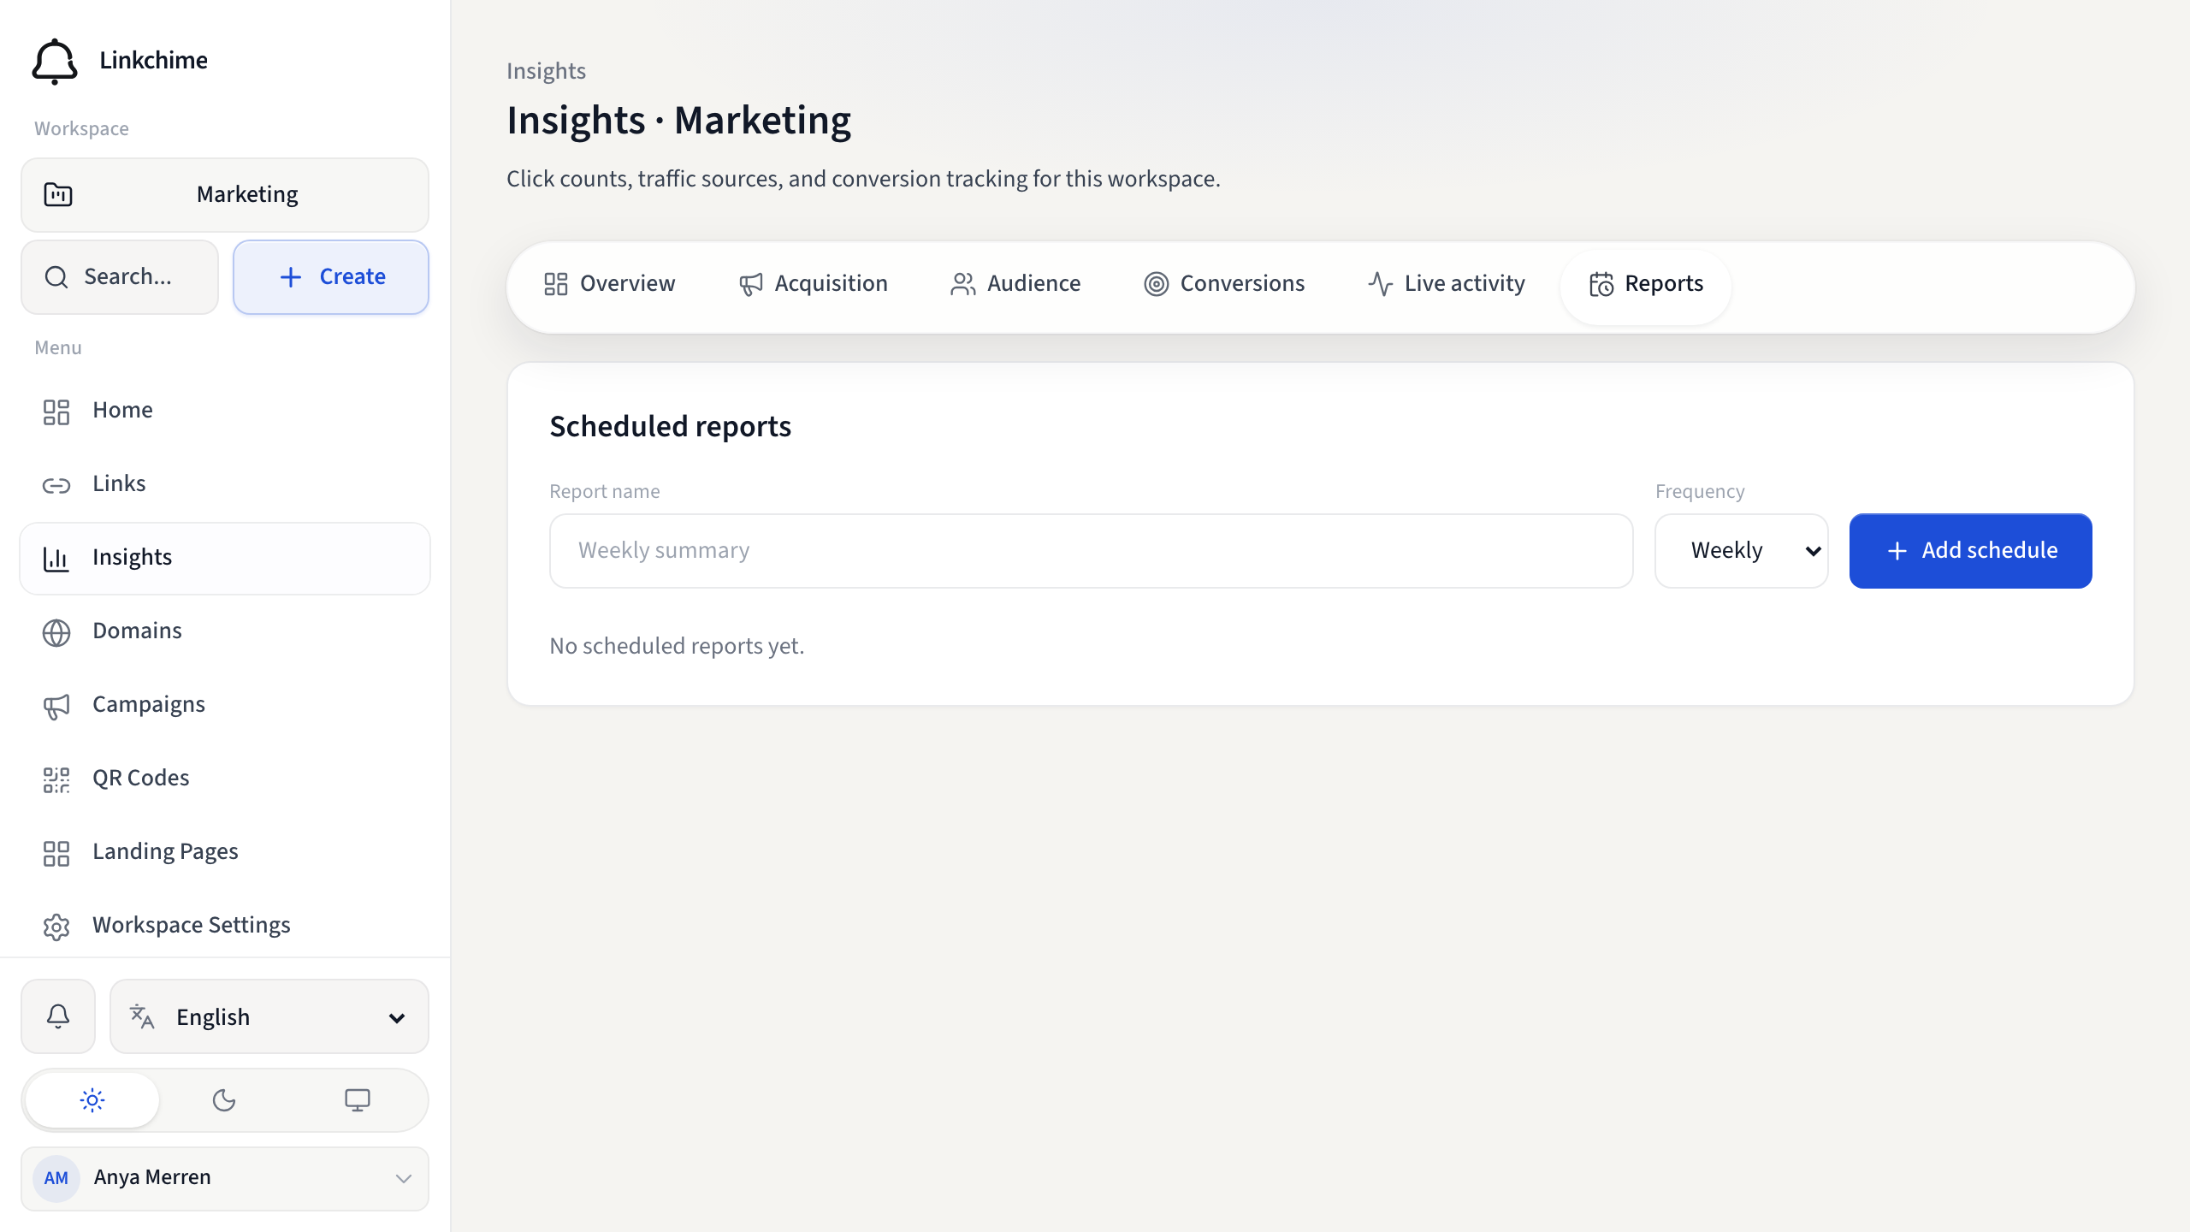The image size is (2190, 1232).
Task: Open the Marketing workspace selector
Action: pyautogui.click(x=225, y=195)
